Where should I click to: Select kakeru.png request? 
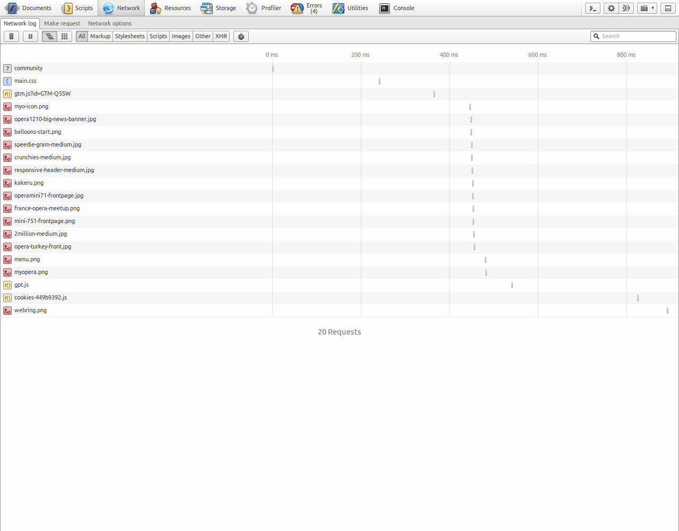click(x=339, y=183)
